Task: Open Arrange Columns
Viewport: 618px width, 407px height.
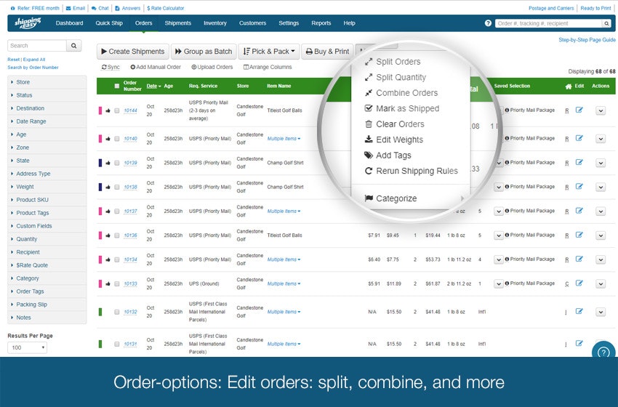Action: [268, 67]
